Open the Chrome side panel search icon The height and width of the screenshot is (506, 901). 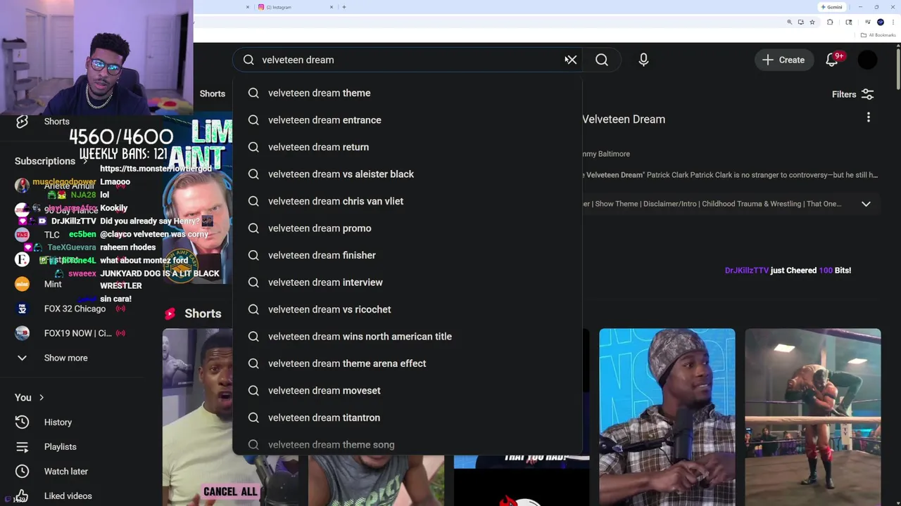pos(849,22)
